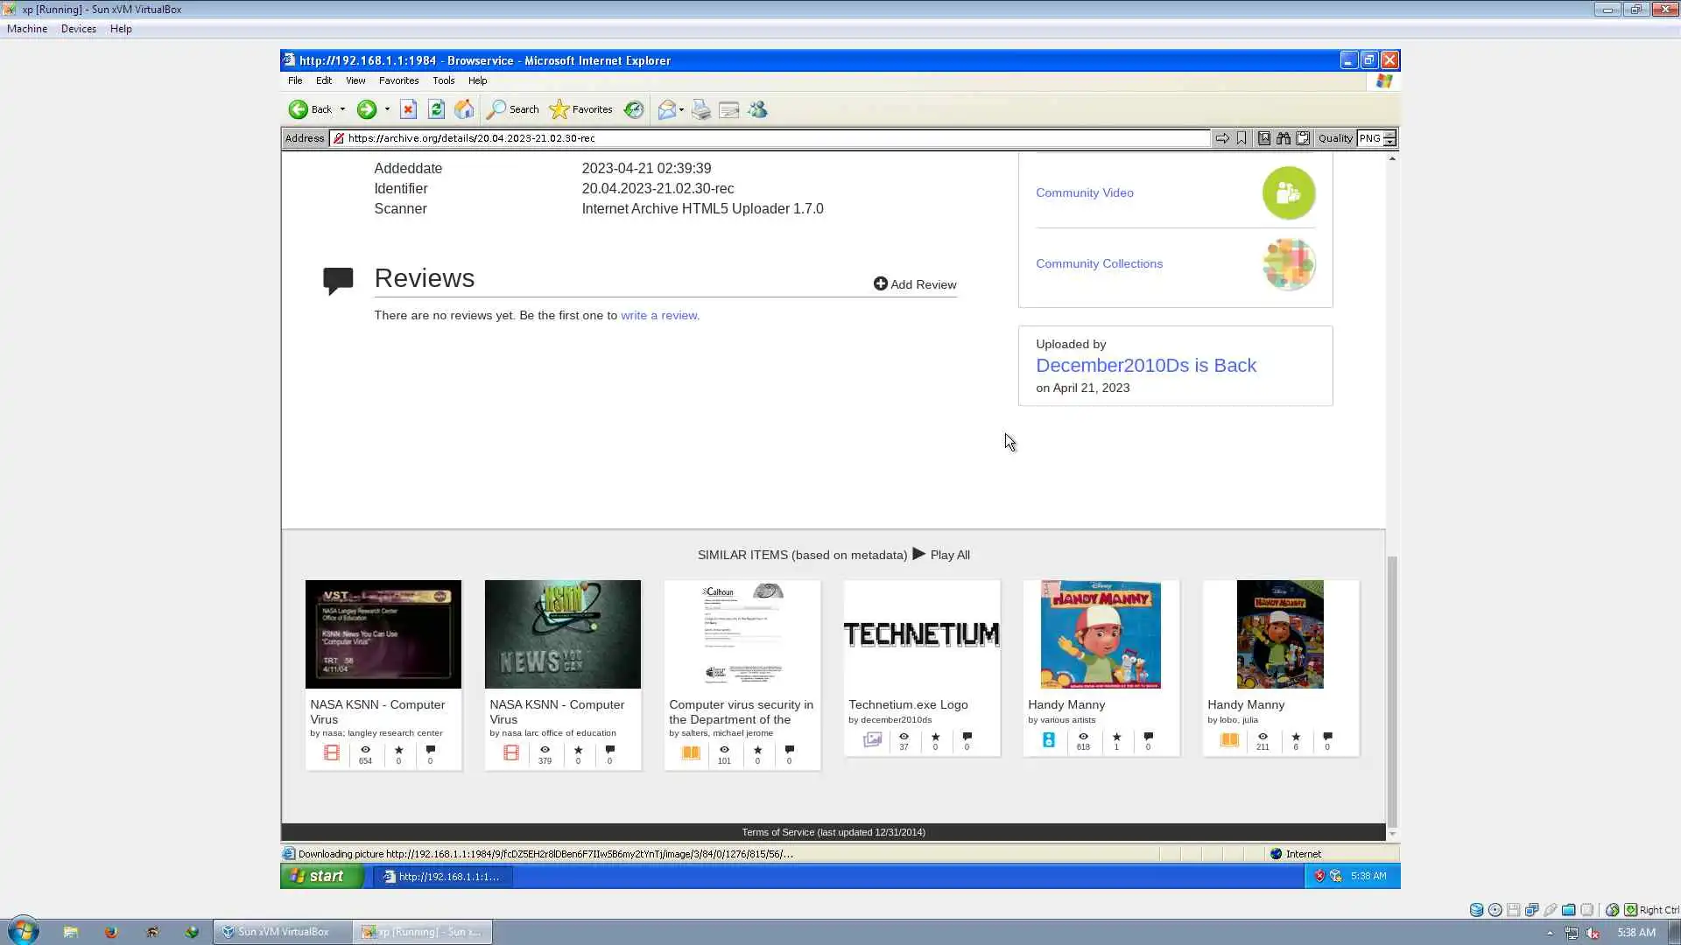
Task: Open the Back button history dropdown
Action: pos(342,109)
